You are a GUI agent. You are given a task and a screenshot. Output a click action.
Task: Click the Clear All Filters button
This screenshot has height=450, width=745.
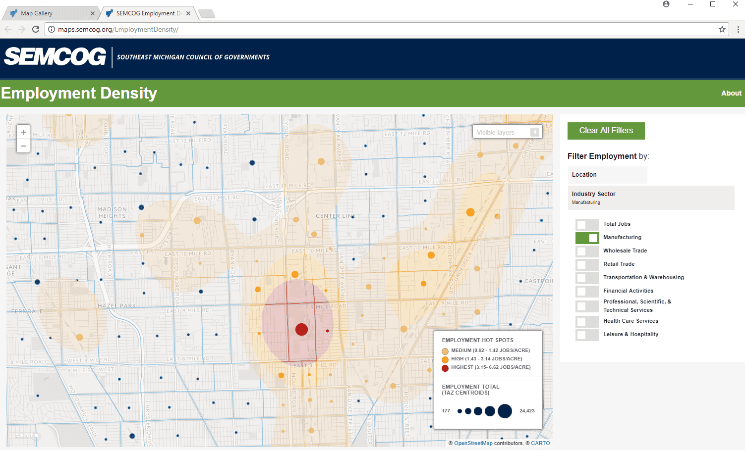(606, 131)
